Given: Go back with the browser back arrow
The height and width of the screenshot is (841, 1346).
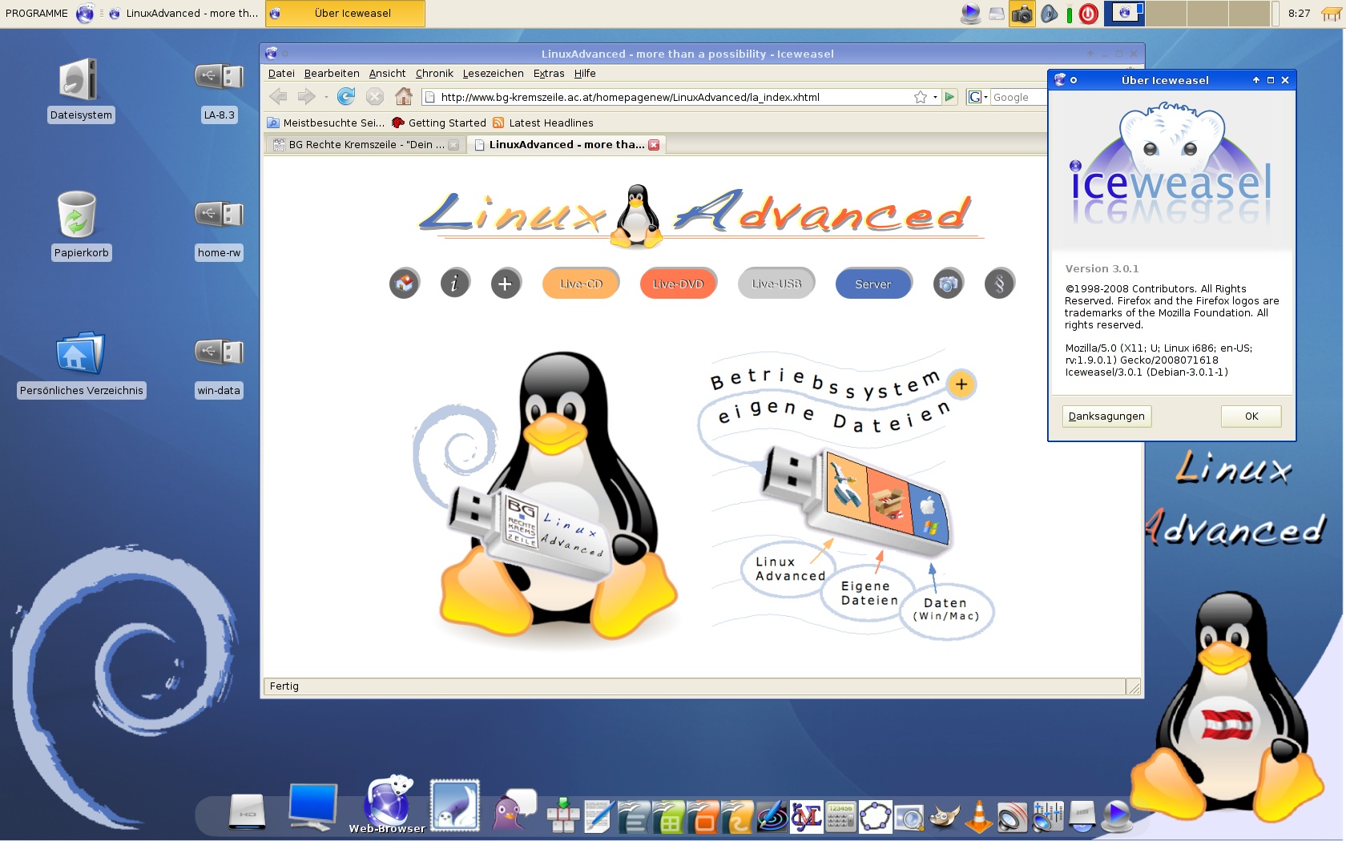Looking at the screenshot, I should [278, 97].
